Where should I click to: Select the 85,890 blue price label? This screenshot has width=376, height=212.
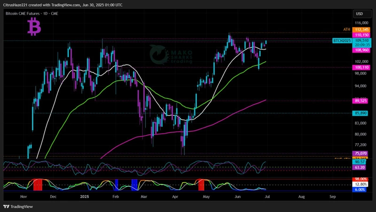coord(361,113)
